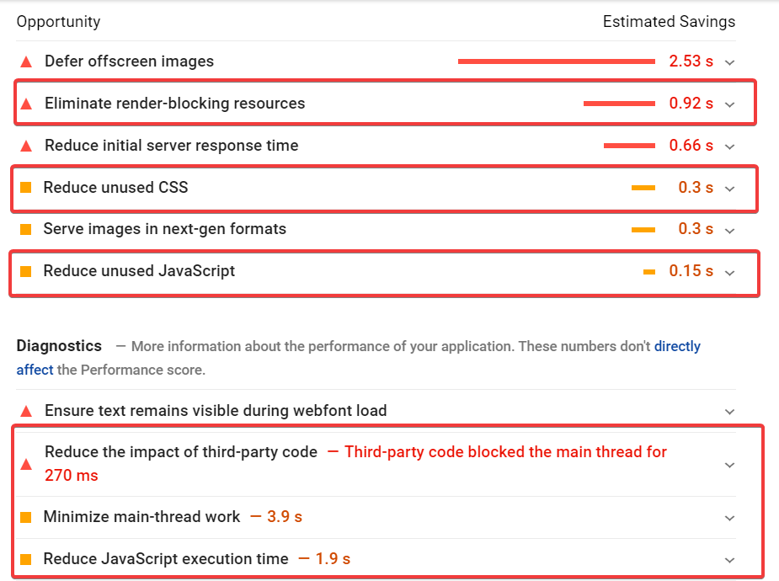Image resolution: width=779 pixels, height=581 pixels.
Task: Click the red triangle beside Ensure text remains visible
Action: 26,411
